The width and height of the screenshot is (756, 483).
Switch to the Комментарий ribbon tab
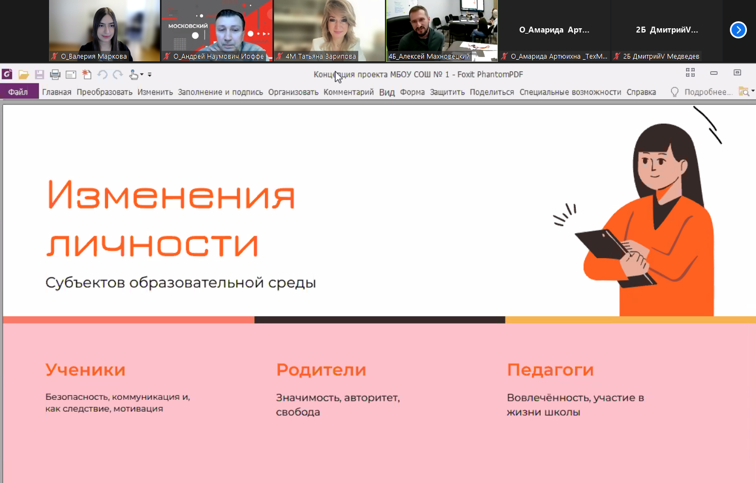(348, 92)
